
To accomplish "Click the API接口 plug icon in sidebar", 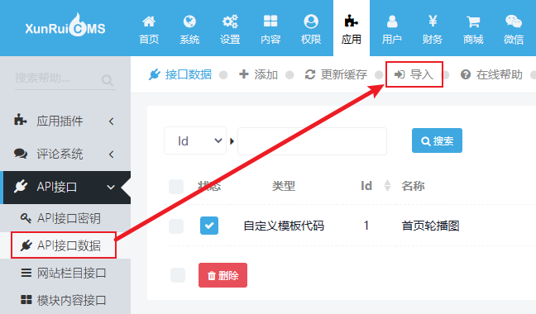I will 21,187.
